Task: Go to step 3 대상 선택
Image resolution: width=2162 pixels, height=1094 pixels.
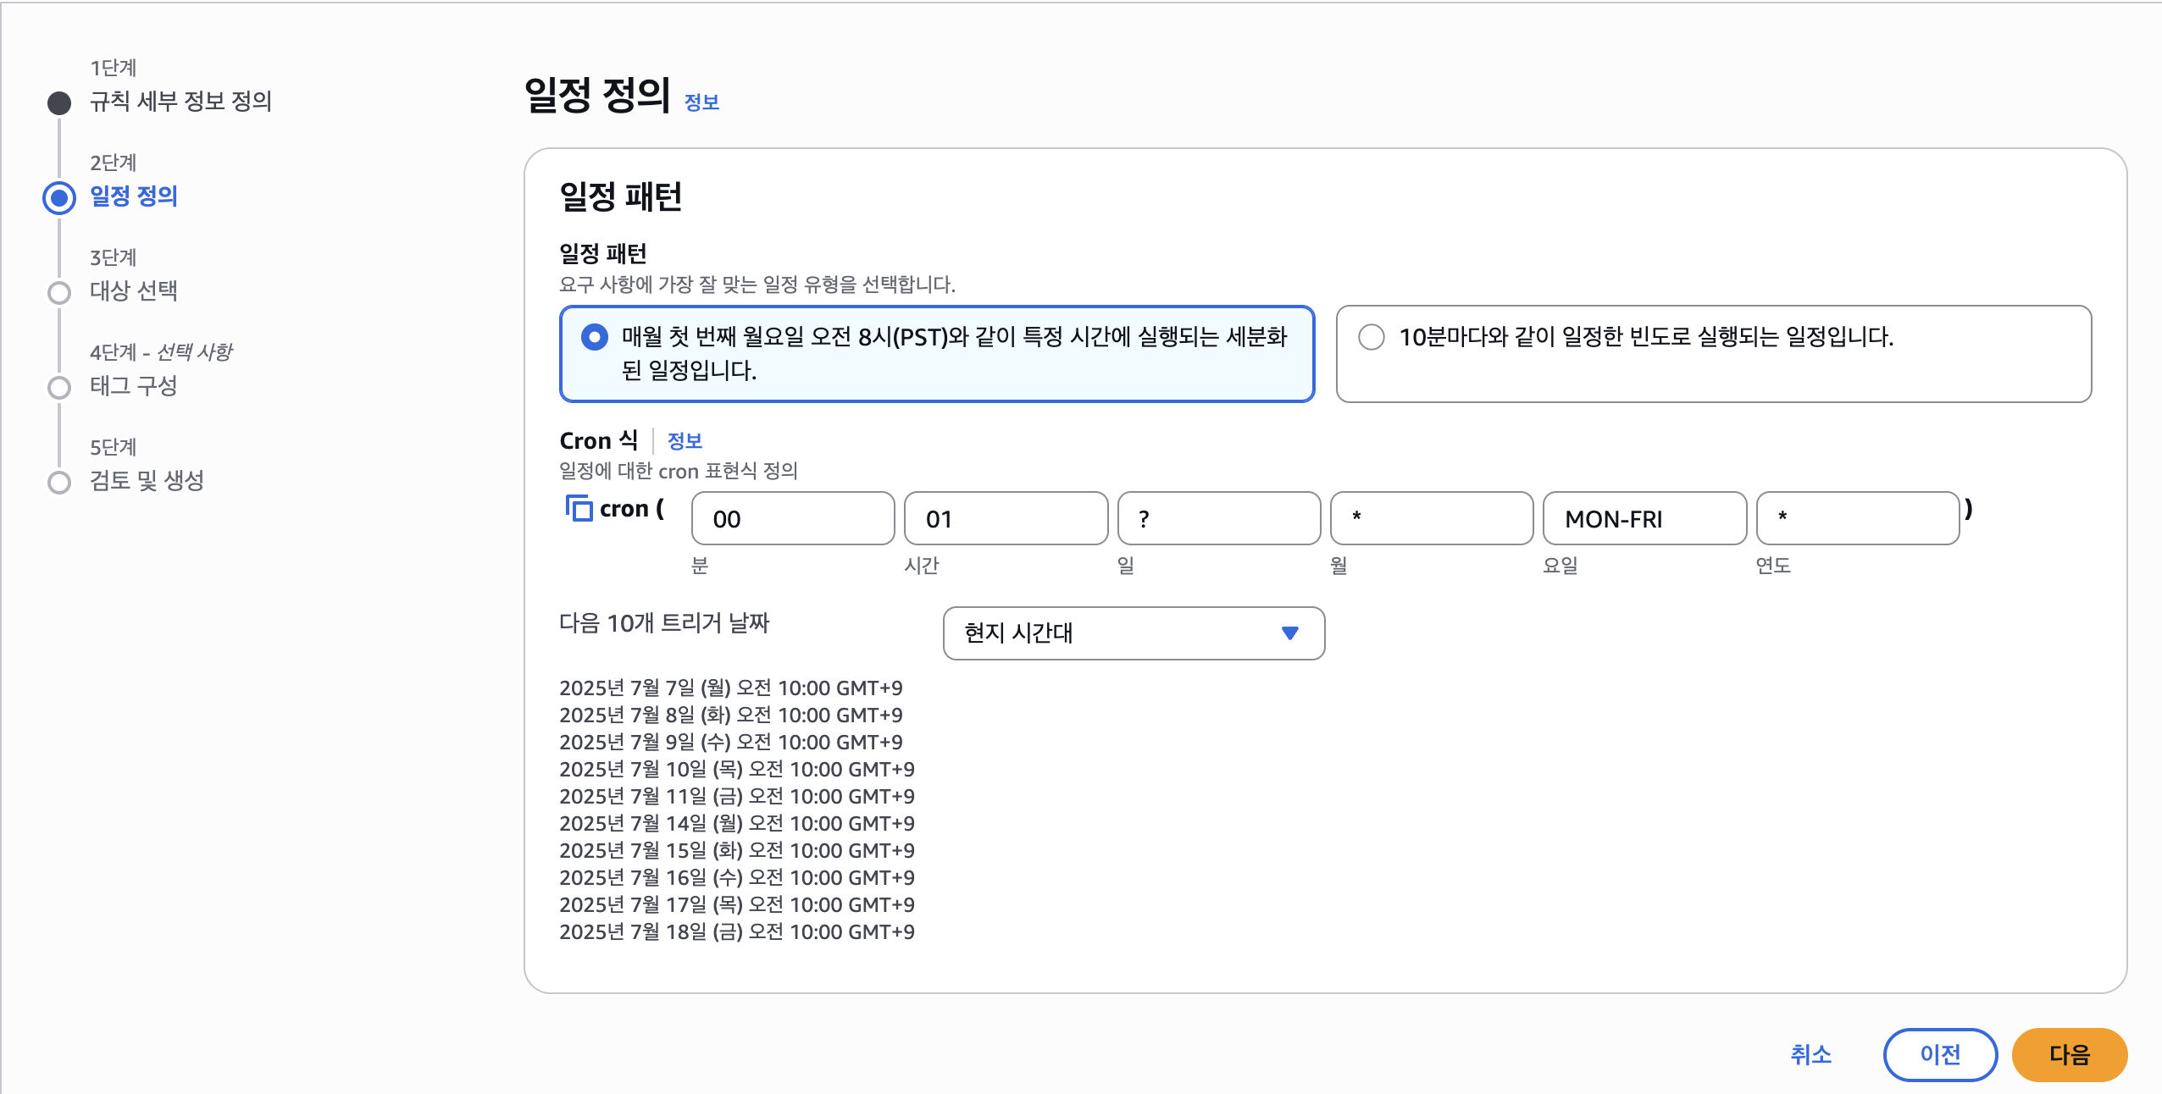Action: 134,291
